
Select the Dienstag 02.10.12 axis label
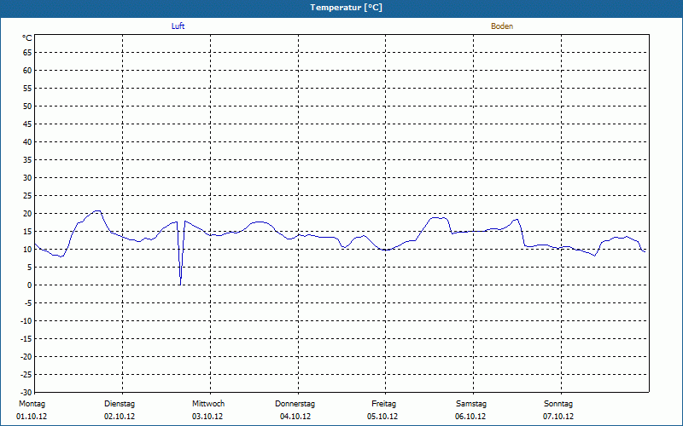(x=120, y=410)
